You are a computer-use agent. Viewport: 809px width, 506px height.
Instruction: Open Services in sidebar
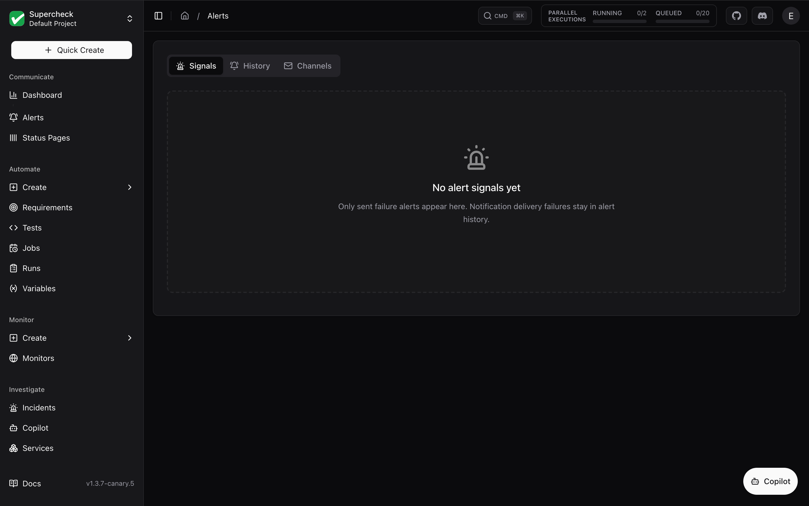72,448
